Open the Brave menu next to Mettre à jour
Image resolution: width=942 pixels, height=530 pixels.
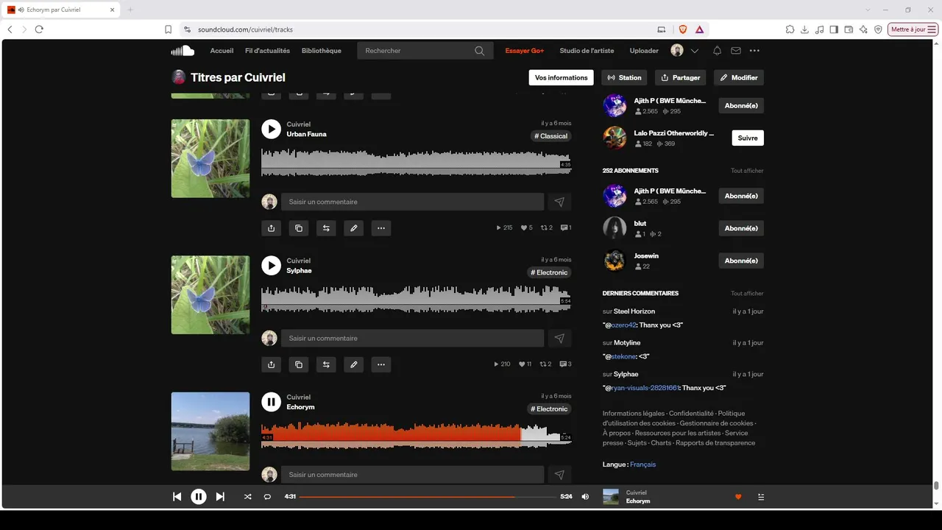coord(932,29)
